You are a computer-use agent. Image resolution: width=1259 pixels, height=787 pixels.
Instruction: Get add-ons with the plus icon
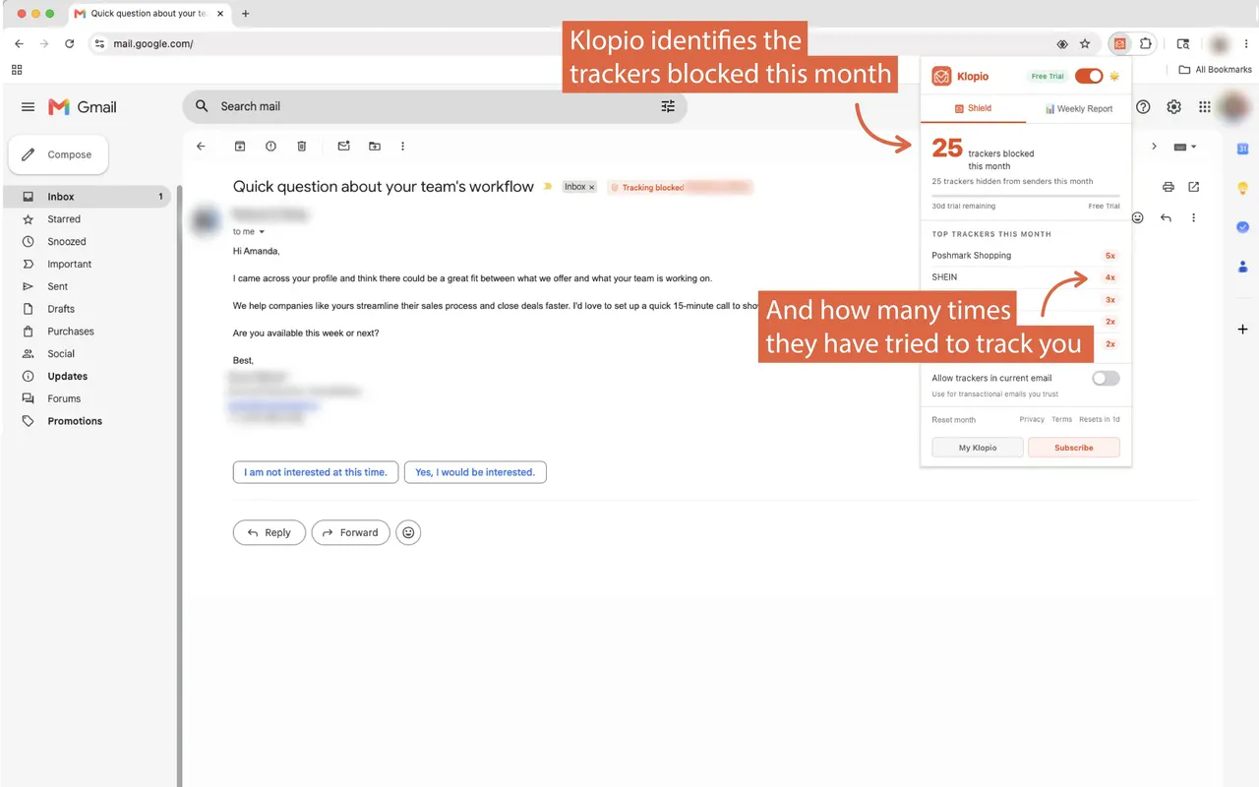pos(1242,329)
